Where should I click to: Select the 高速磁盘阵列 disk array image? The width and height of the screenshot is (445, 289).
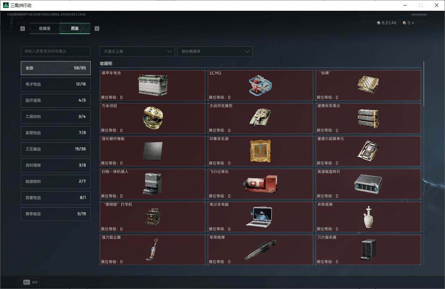click(368, 183)
